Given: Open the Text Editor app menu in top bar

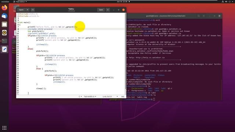Looking at the screenshot, I should tap(20, 1).
